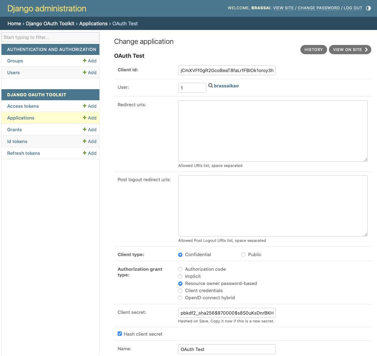Uncheck Hash client secret checkbox
The height and width of the screenshot is (356, 377).
pos(120,334)
